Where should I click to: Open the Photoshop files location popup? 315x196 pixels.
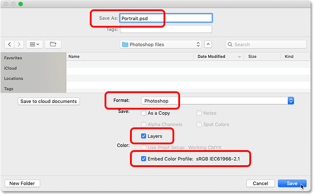coord(161,45)
